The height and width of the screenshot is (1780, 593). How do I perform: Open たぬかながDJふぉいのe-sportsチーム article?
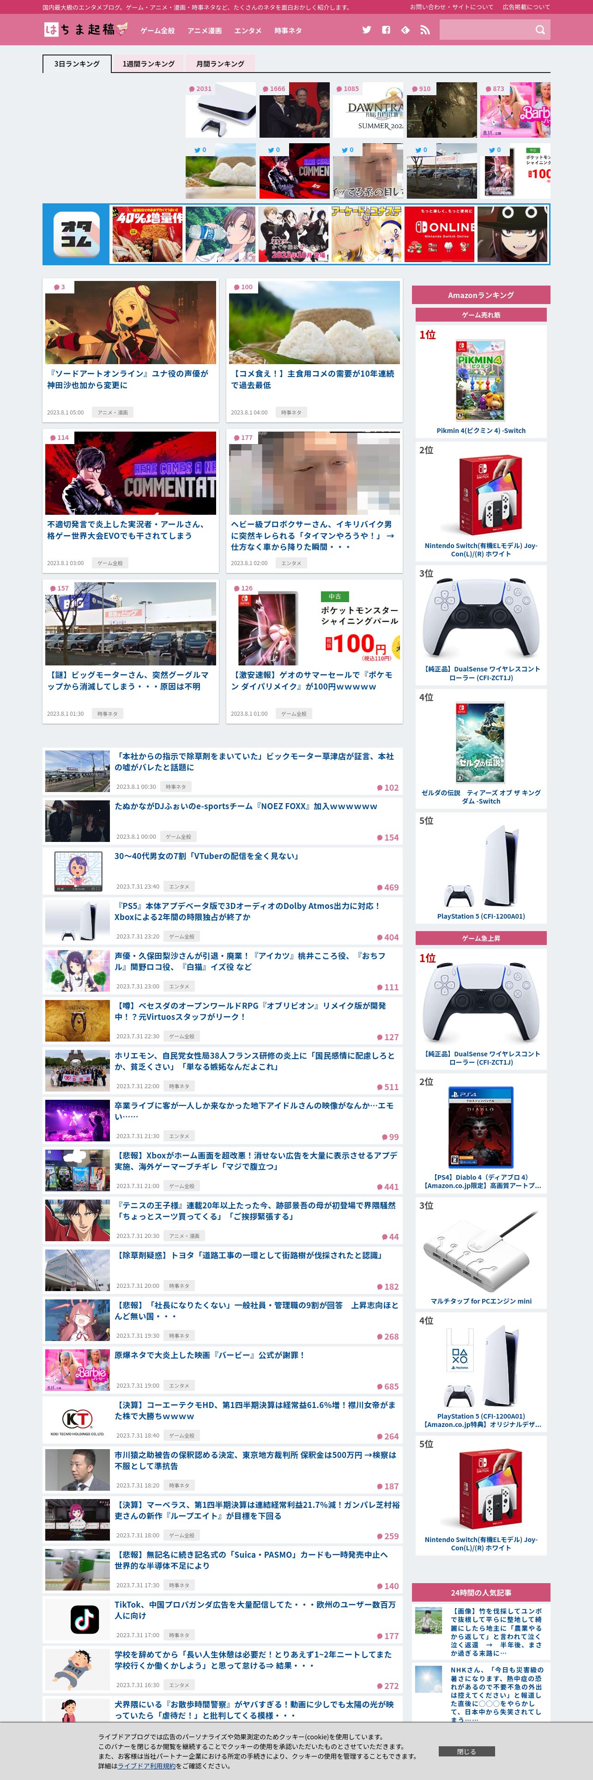pyautogui.click(x=246, y=806)
